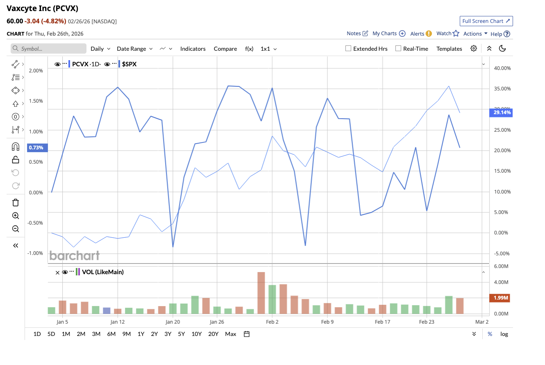Click the $SPX series color swatch

(x=119, y=64)
